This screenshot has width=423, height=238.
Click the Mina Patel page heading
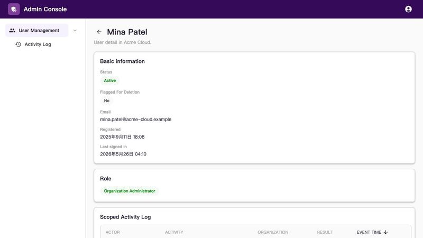pyautogui.click(x=127, y=32)
